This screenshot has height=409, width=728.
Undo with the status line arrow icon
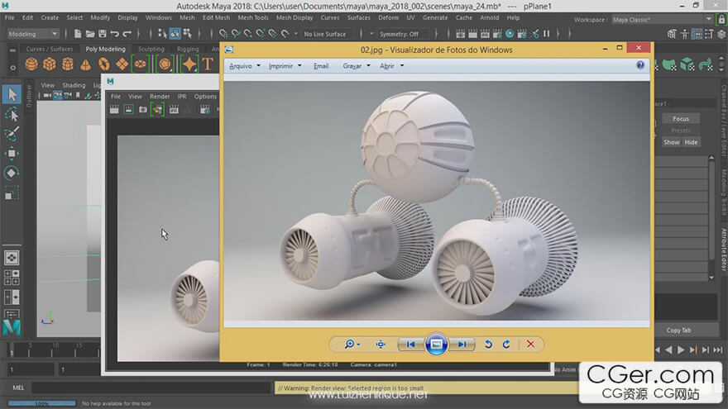click(x=115, y=33)
